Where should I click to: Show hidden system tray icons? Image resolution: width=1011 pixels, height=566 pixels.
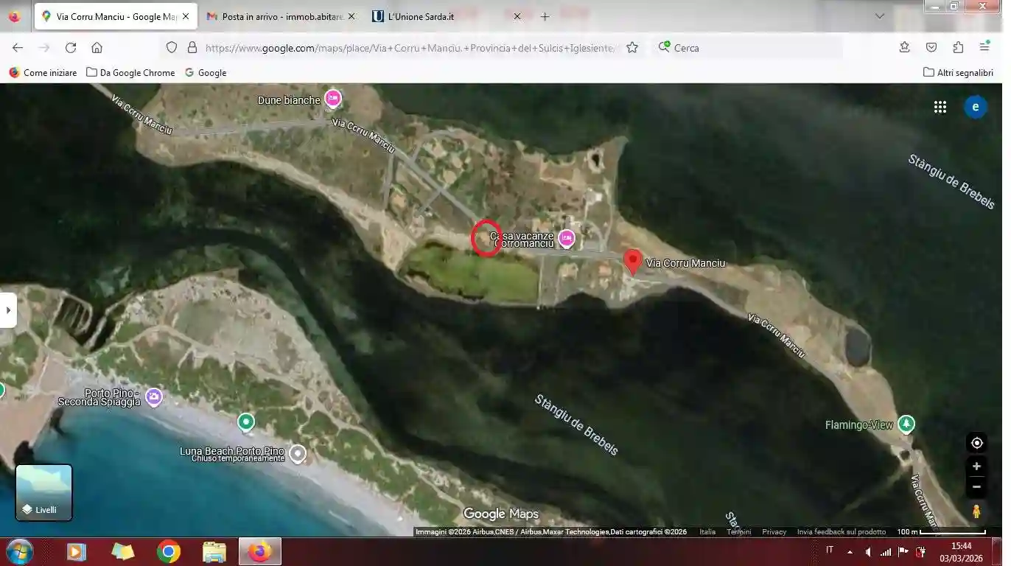[850, 551]
